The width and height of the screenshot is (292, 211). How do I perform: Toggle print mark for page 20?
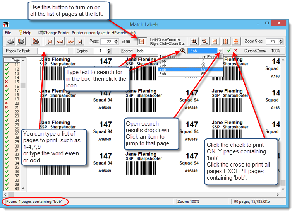click(x=7, y=103)
